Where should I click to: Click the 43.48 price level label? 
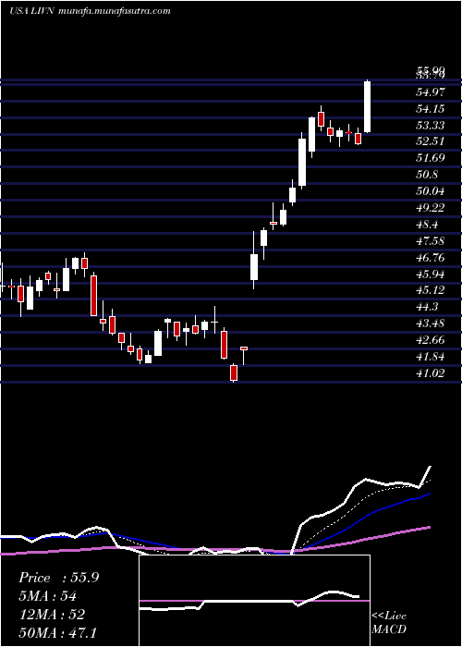[431, 323]
